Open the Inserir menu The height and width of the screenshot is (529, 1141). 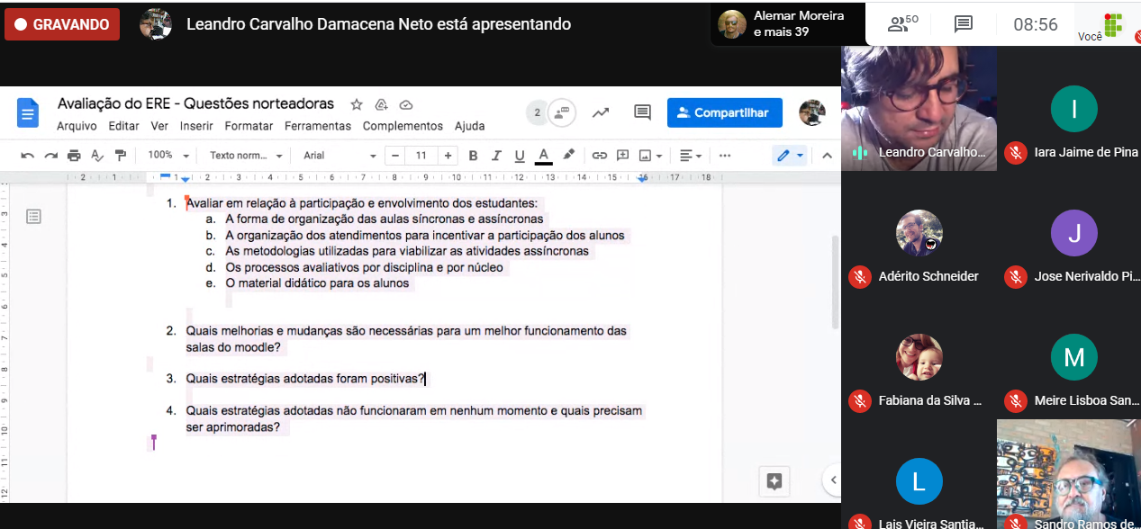(196, 126)
